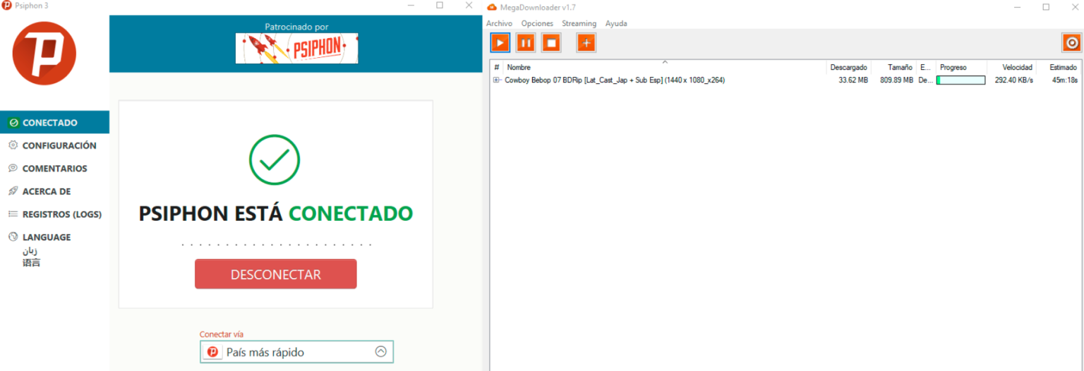Image resolution: width=1084 pixels, height=371 pixels.
Task: Open the País más rápido dropdown
Action: pos(296,352)
